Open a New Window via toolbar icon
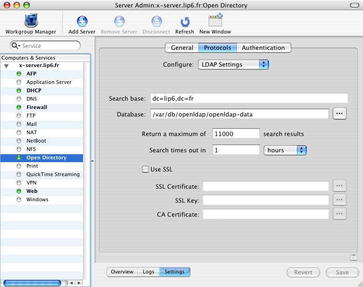Image resolution: width=363 pixels, height=287 pixels. coord(215,21)
